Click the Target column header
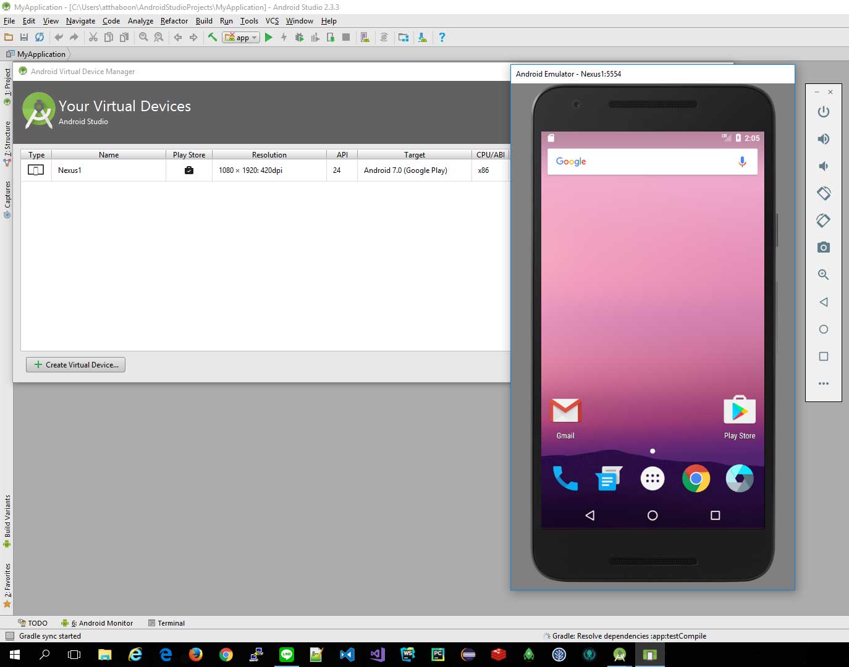Image resolution: width=849 pixels, height=667 pixels. (x=415, y=154)
